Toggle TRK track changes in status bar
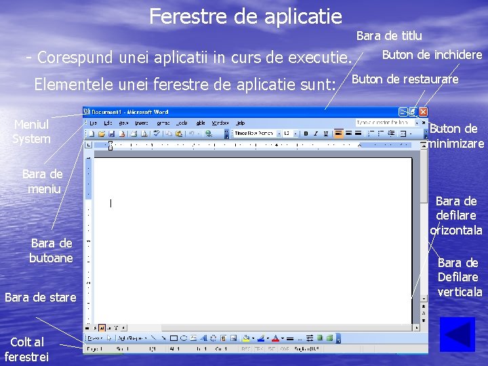The height and width of the screenshot is (366, 488). (259, 349)
